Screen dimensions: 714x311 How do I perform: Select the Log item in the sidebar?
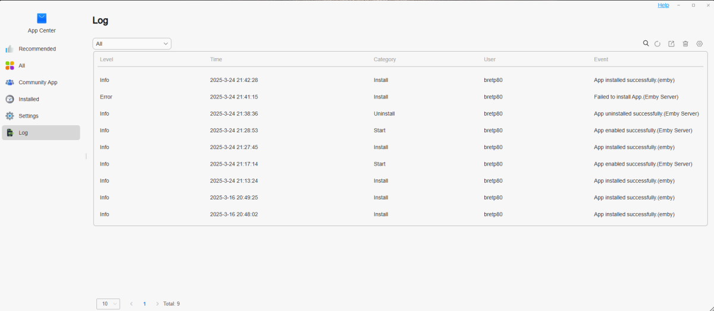pyautogui.click(x=41, y=133)
